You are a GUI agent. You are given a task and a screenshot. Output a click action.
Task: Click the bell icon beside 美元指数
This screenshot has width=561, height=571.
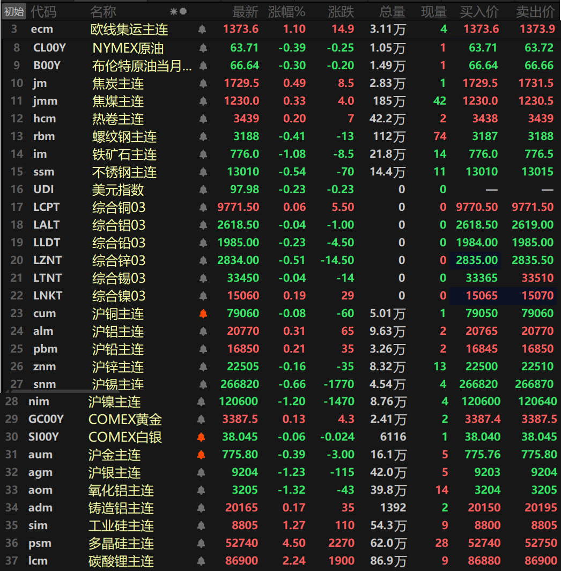203,190
